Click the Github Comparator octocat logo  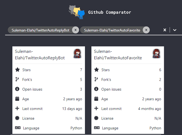[77, 12]
